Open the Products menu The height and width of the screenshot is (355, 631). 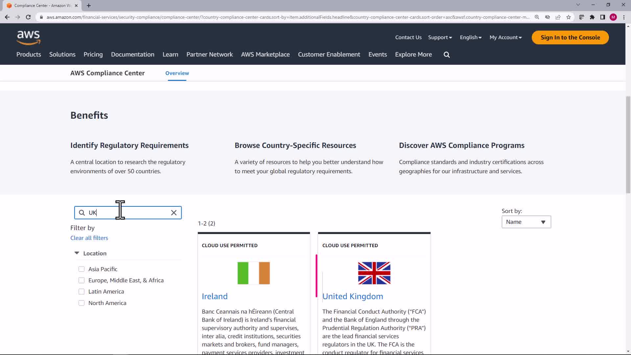click(x=29, y=55)
